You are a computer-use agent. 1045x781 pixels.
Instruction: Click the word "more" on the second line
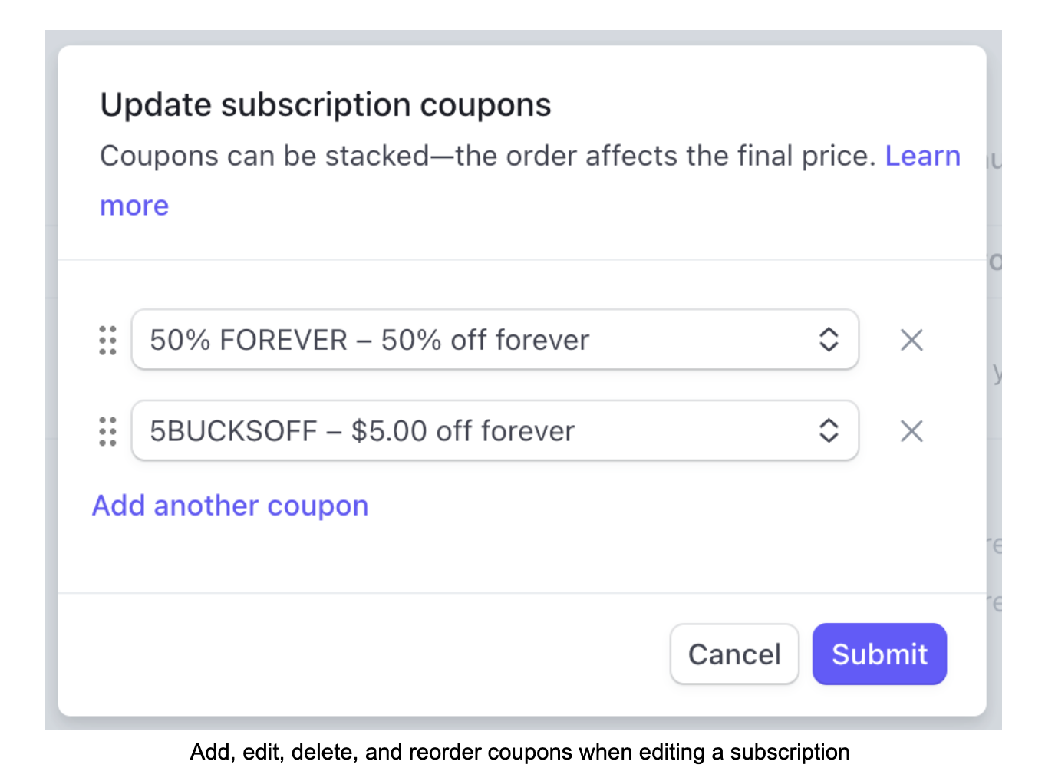click(134, 206)
